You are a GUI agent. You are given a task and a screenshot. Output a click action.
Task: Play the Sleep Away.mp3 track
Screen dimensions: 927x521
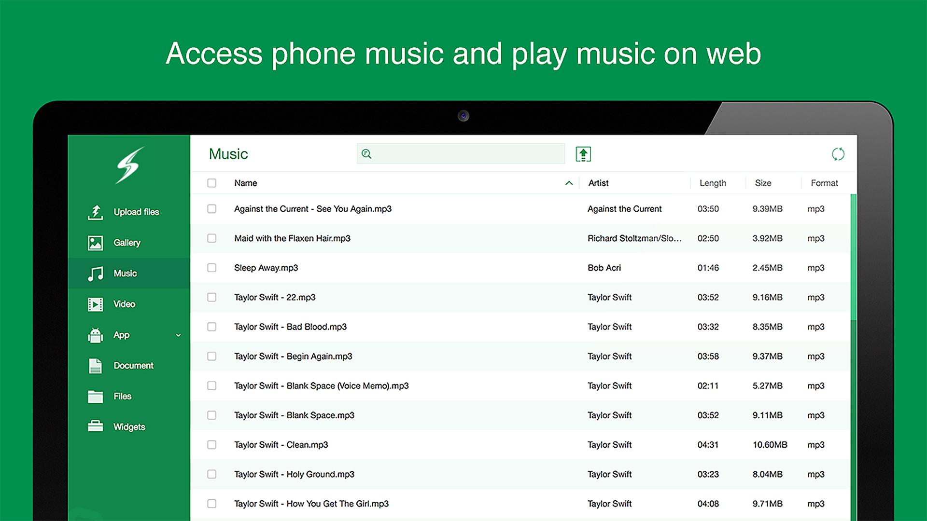click(266, 268)
